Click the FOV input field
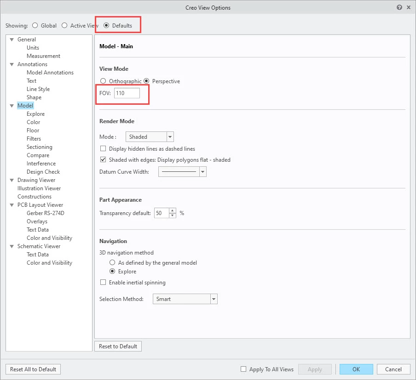Screen dimensions: 416x380 [127, 93]
